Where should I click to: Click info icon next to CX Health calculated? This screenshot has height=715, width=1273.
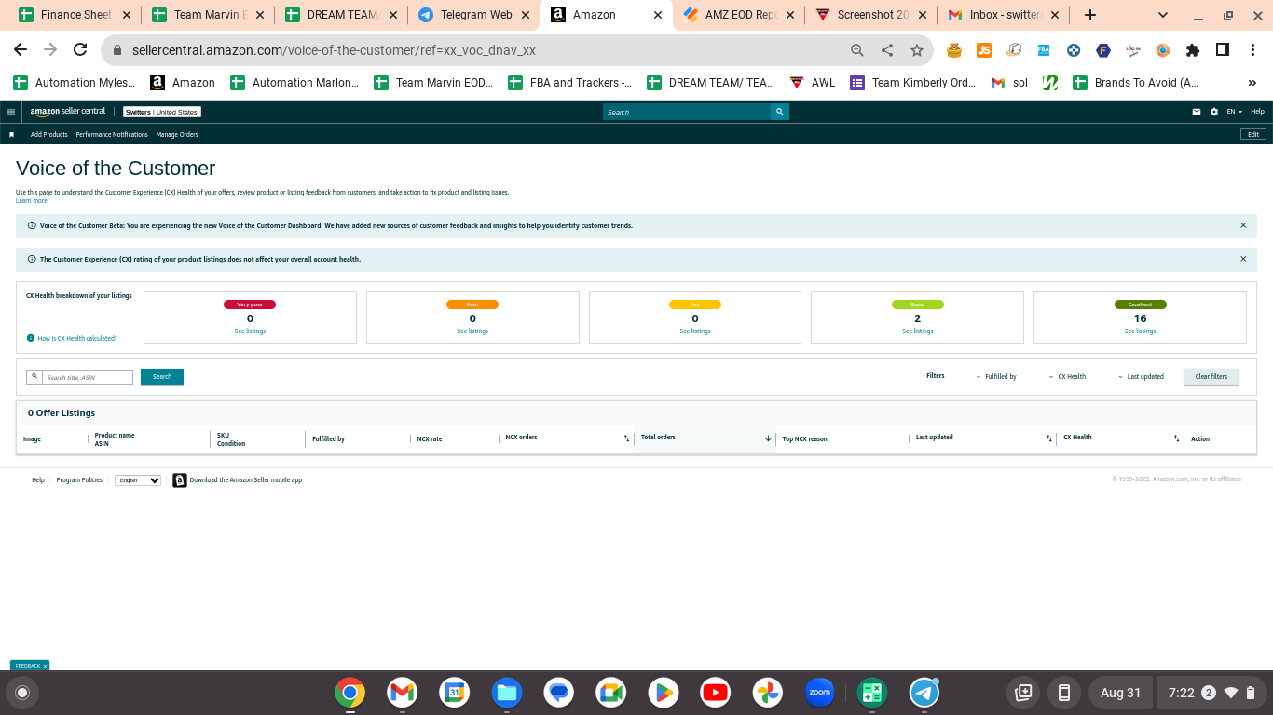(x=31, y=338)
